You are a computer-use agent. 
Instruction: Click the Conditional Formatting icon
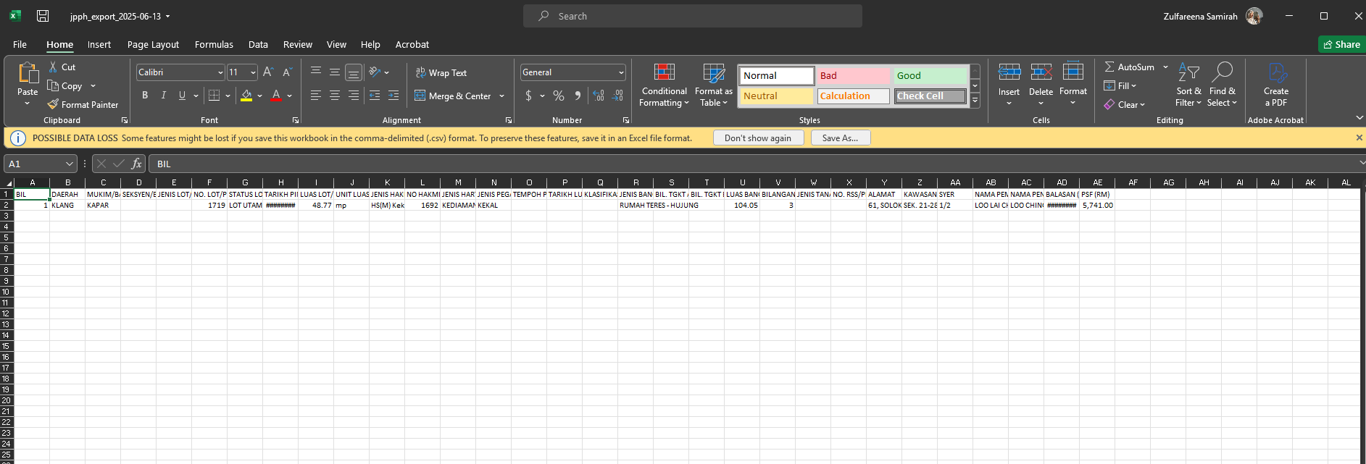(664, 72)
